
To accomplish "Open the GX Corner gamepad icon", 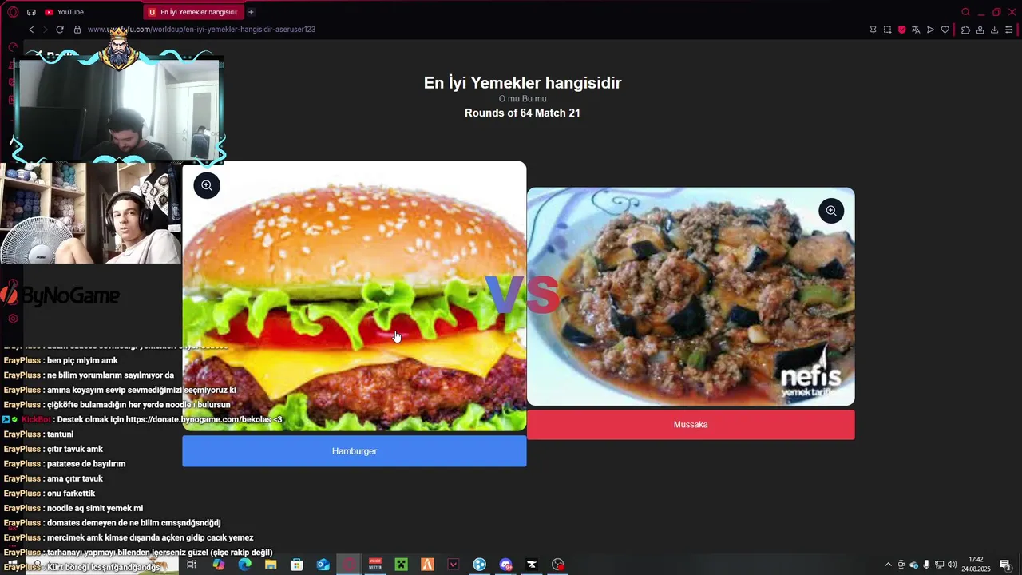I will [31, 12].
